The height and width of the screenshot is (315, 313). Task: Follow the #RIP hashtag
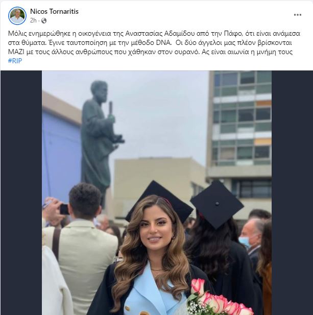15,61
